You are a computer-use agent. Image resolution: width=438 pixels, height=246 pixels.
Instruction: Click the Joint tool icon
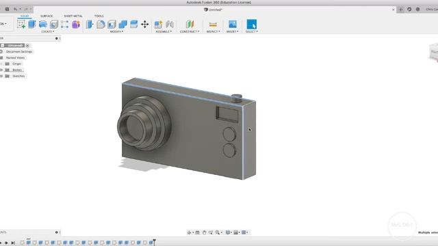coord(170,25)
